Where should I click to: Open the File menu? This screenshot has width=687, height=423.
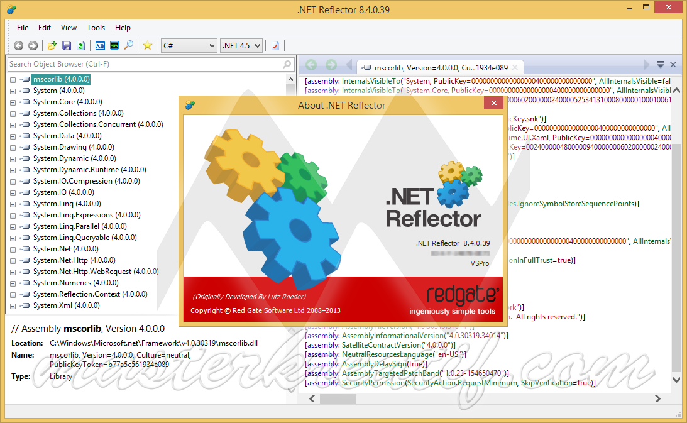[23, 28]
